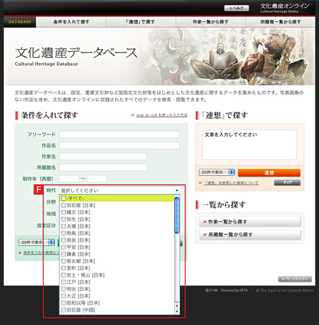Click the era list scrollbar down arrow

coord(177,311)
